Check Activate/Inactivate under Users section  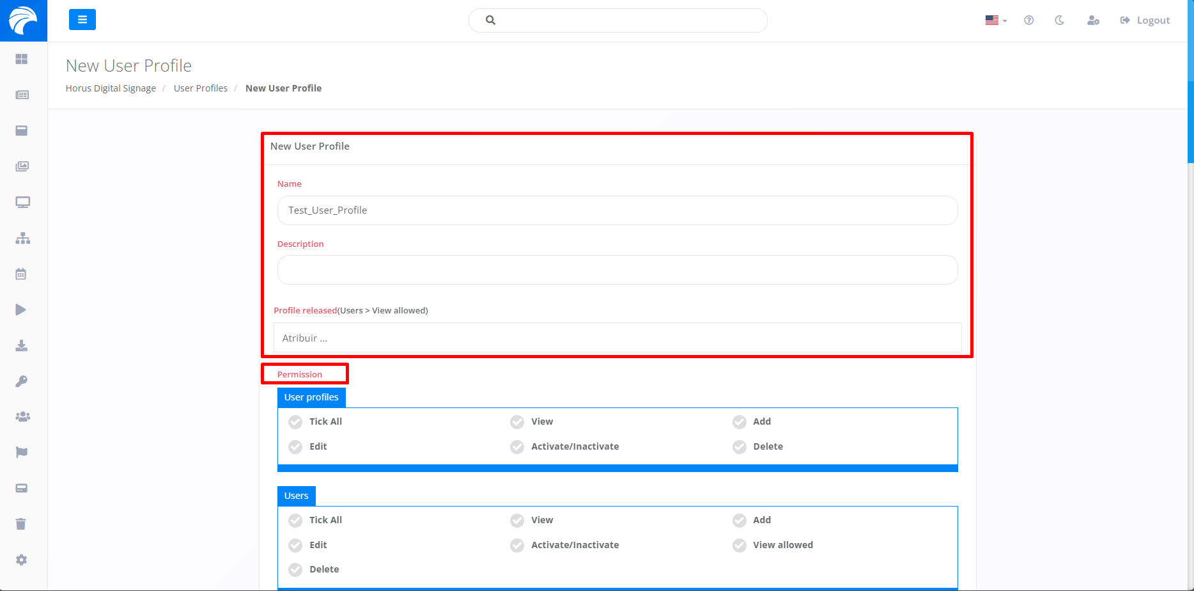pos(517,546)
